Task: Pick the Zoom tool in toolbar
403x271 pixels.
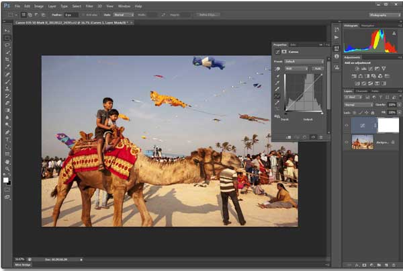Action: click(7, 169)
